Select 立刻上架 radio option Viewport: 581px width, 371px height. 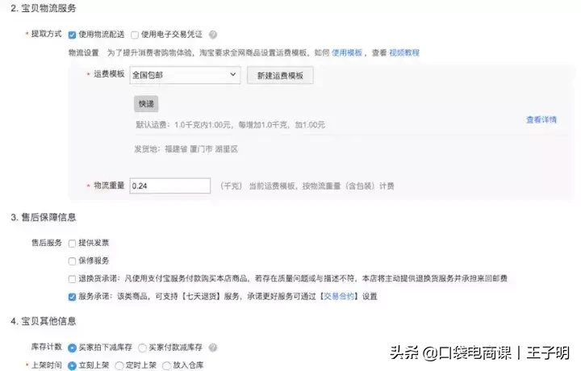[x=73, y=366]
